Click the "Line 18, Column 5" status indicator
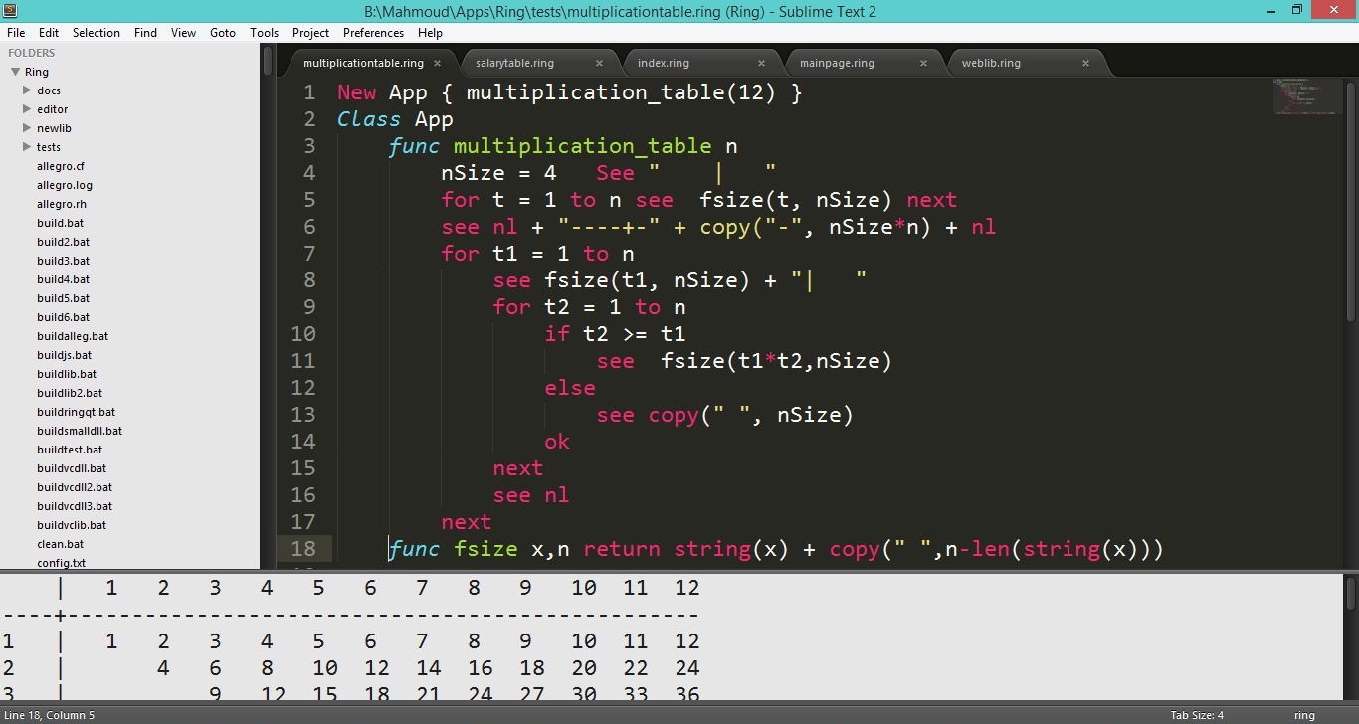Viewport: 1359px width, 724px height. 48,714
